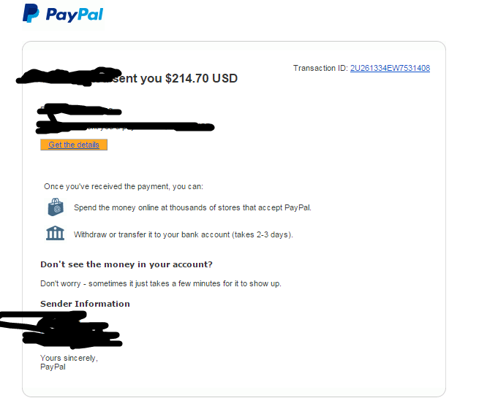Click the 'Yours sincerely,' closing text
The width and height of the screenshot is (498, 398).
[x=69, y=358]
